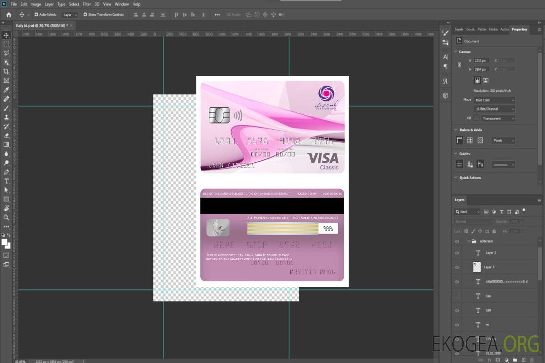Open the Auto-Select Layer dropdown
Viewport: 545px width, 363px height.
click(70, 15)
